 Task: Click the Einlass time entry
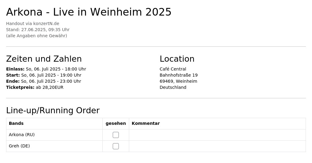click(46, 69)
